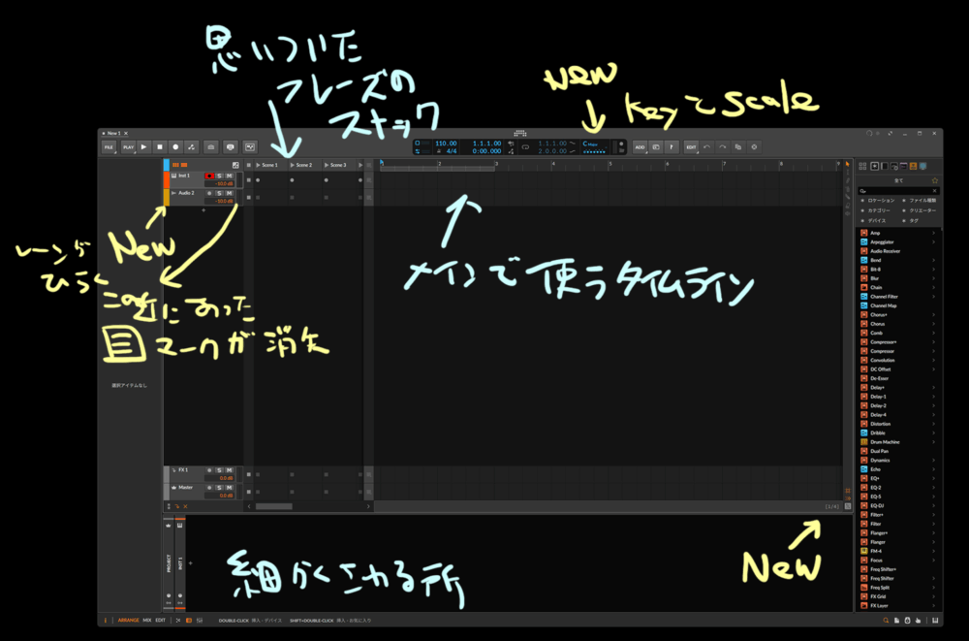Toggle automation write icon in transport
969x641 pixels.
192,147
